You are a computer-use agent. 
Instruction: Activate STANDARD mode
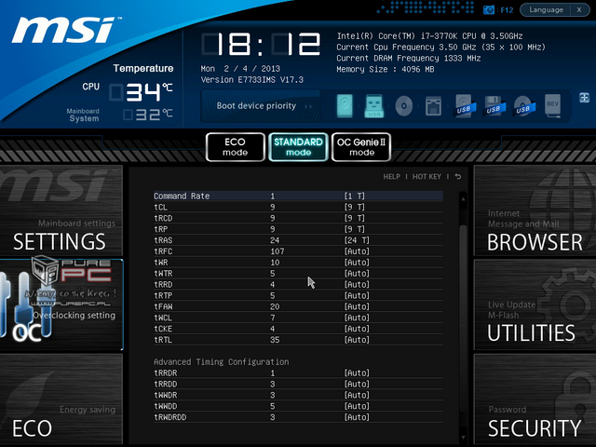tap(298, 147)
